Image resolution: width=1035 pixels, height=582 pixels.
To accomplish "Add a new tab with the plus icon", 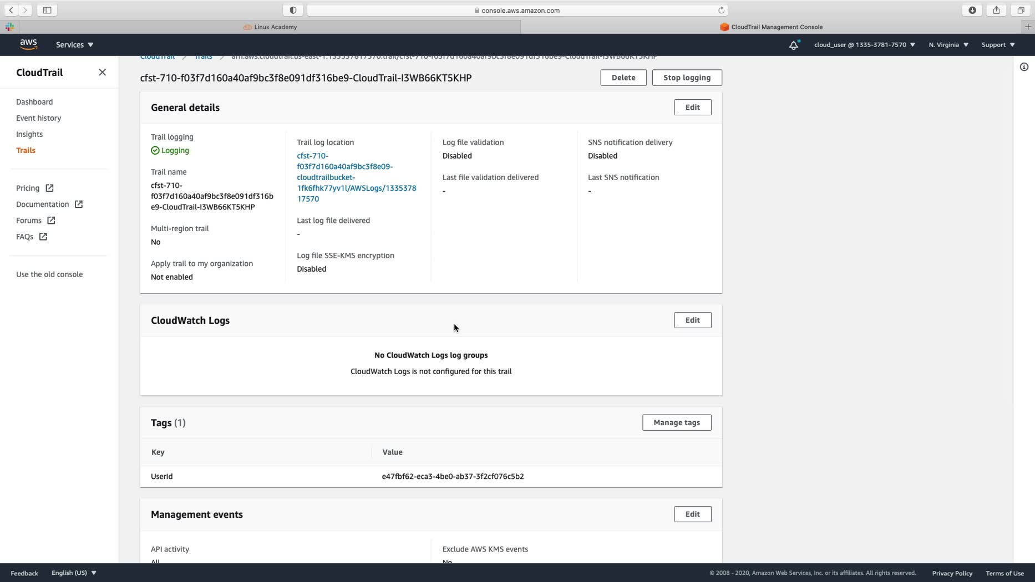I will point(1028,27).
